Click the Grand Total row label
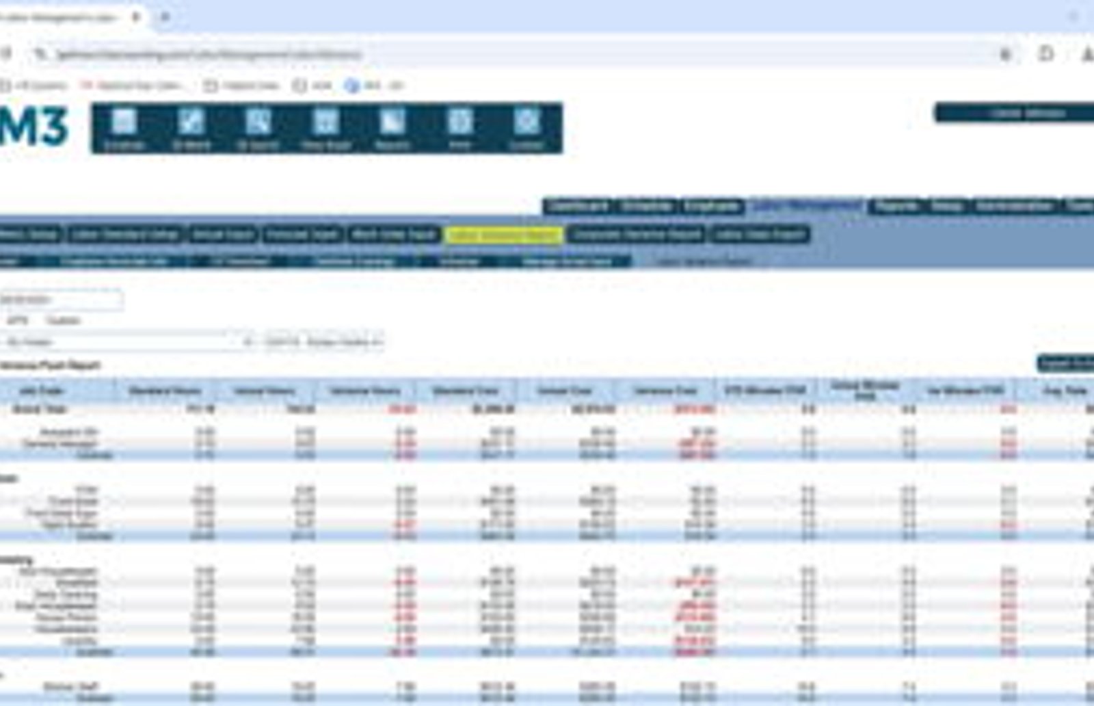This screenshot has height=706, width=1094. click(40, 409)
